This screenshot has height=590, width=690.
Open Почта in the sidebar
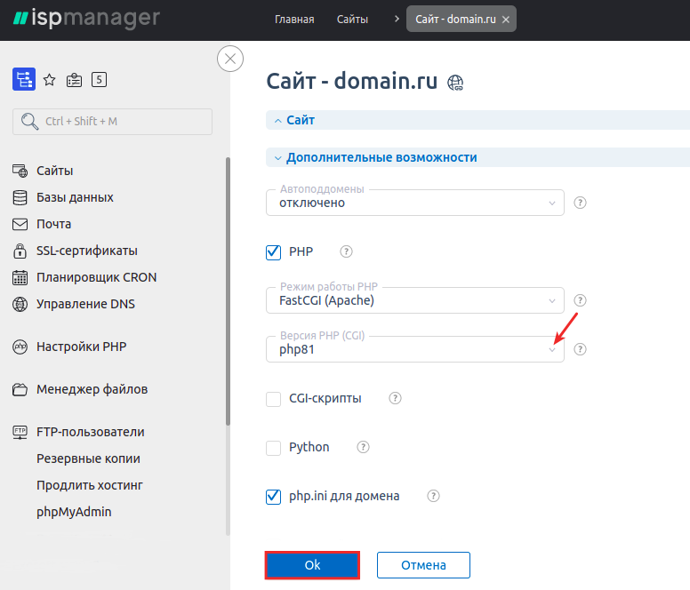click(53, 224)
